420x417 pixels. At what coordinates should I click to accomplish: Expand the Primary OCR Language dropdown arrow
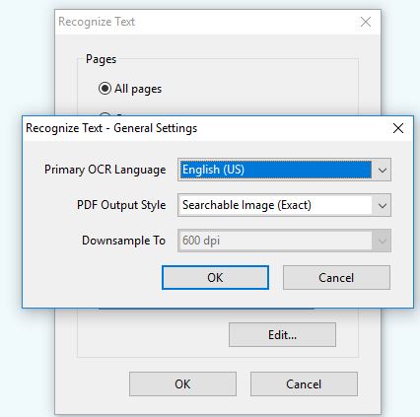382,170
